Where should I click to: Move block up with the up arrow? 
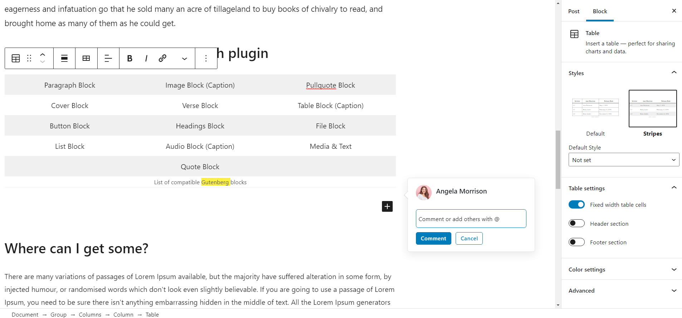(x=43, y=55)
